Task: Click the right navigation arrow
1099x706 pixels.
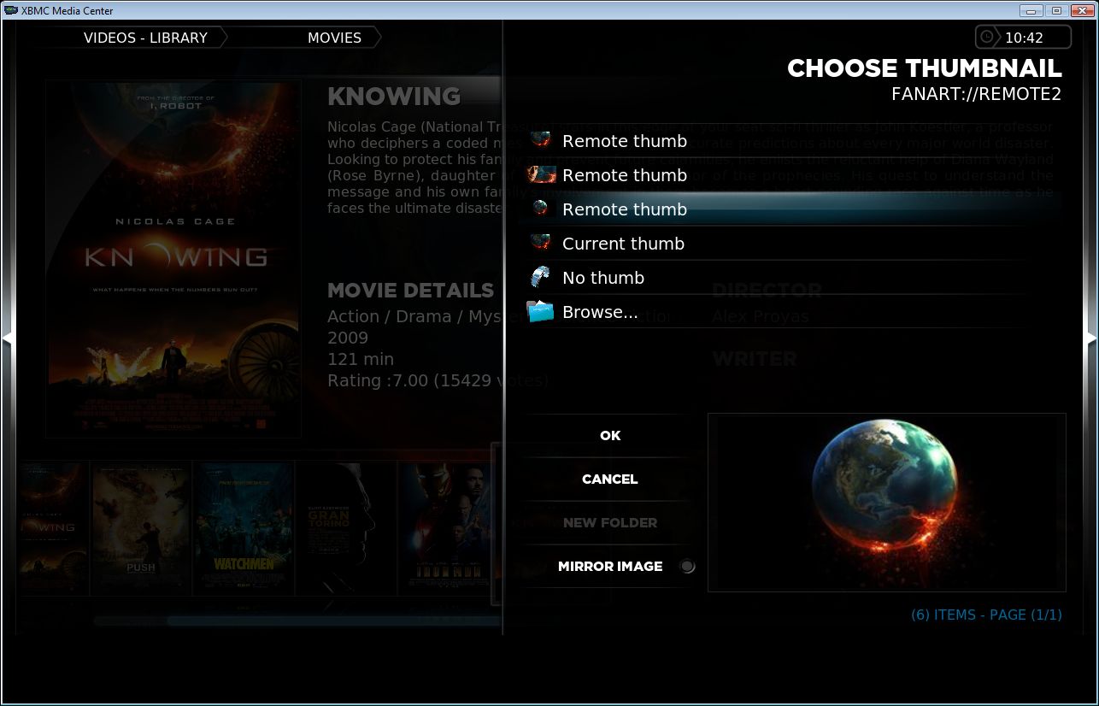Action: click(x=1091, y=337)
